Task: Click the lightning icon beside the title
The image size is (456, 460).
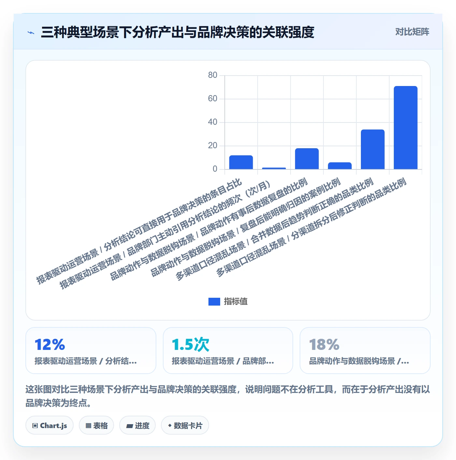Action: [x=31, y=33]
